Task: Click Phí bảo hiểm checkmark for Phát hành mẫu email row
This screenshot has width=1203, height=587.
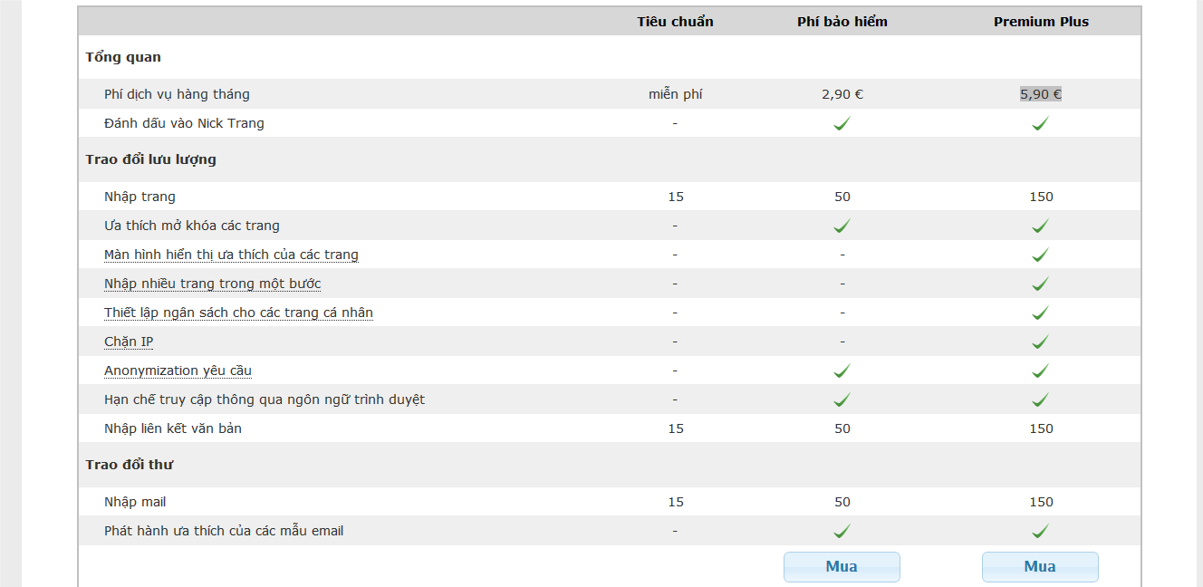Action: 842,531
